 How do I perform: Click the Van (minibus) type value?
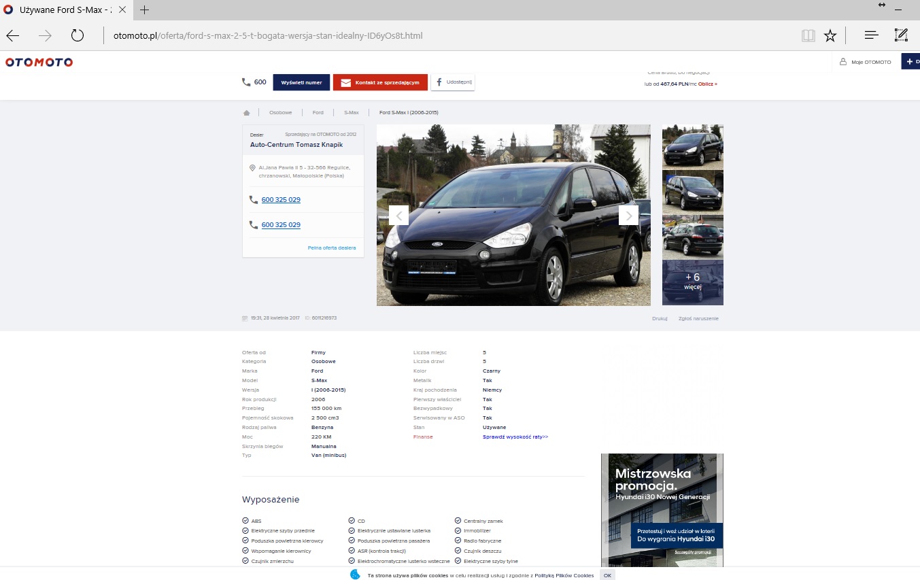(329, 455)
